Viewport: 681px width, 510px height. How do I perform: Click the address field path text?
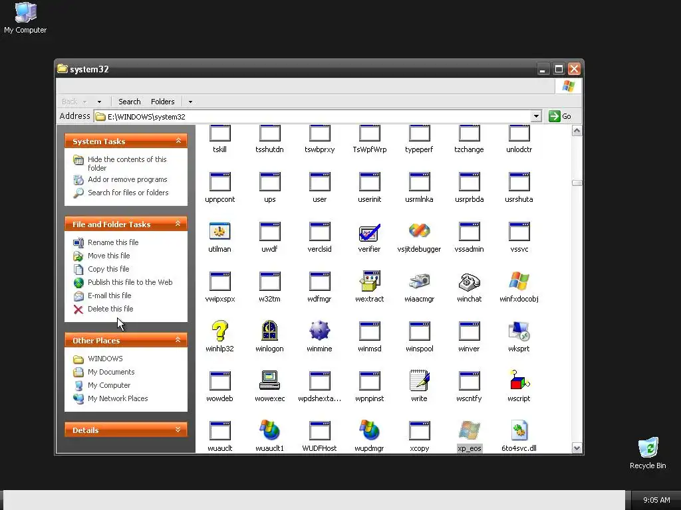tap(146, 117)
